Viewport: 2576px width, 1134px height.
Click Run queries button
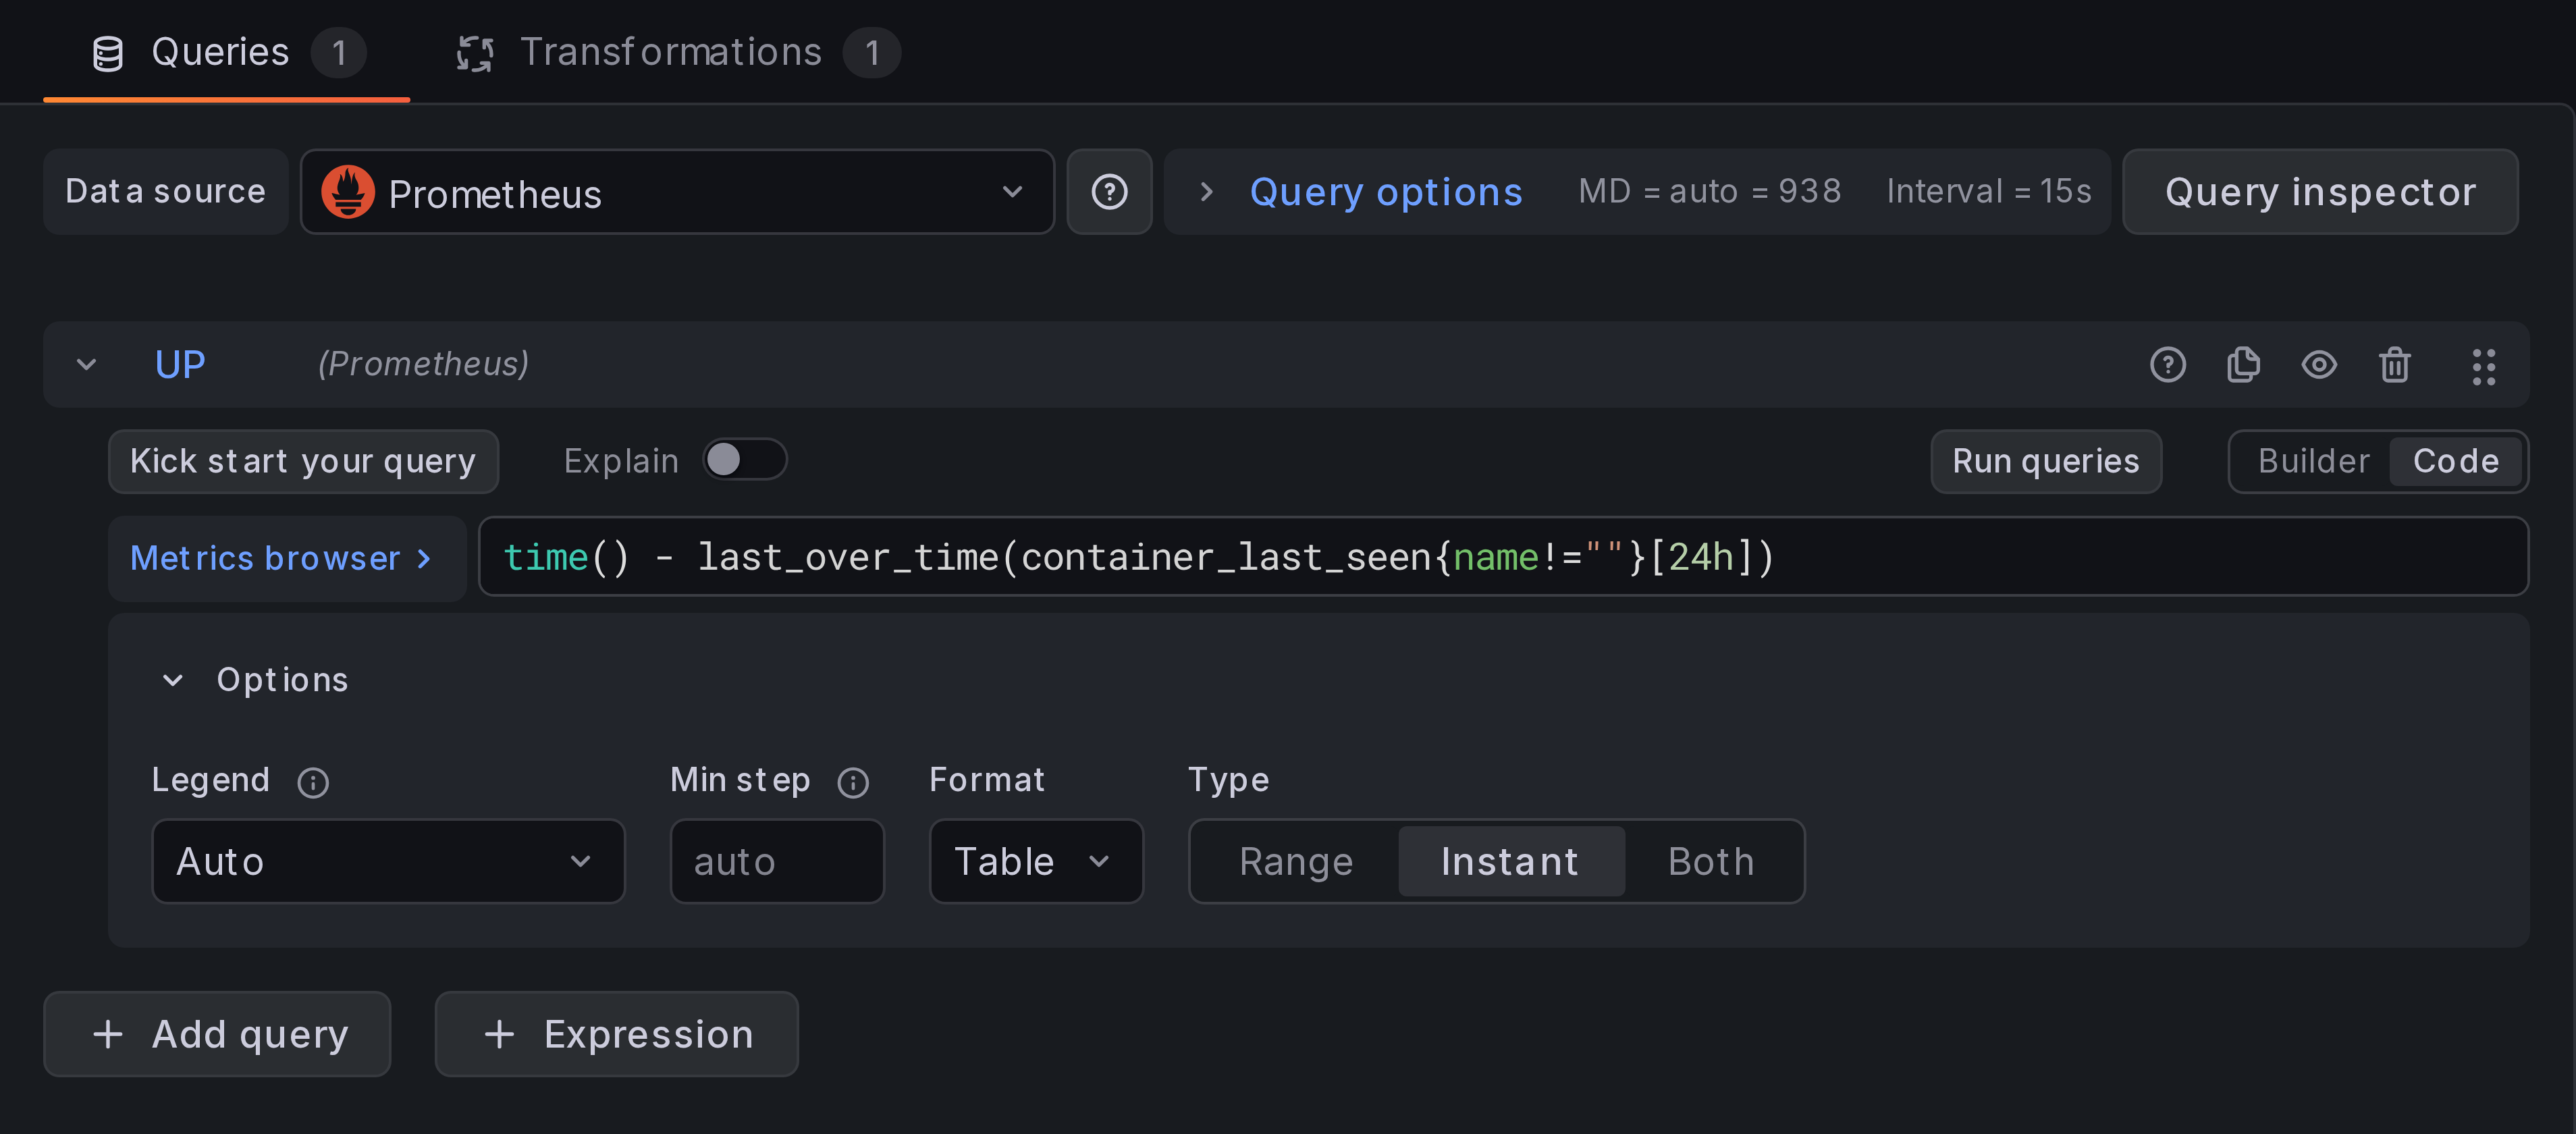pyautogui.click(x=2046, y=461)
